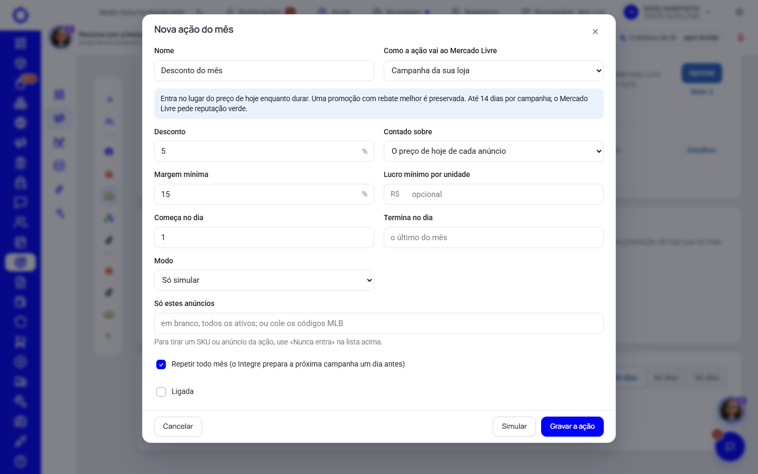The height and width of the screenshot is (474, 758).
Task: Open the blue chat bubble widget
Action: (x=730, y=447)
